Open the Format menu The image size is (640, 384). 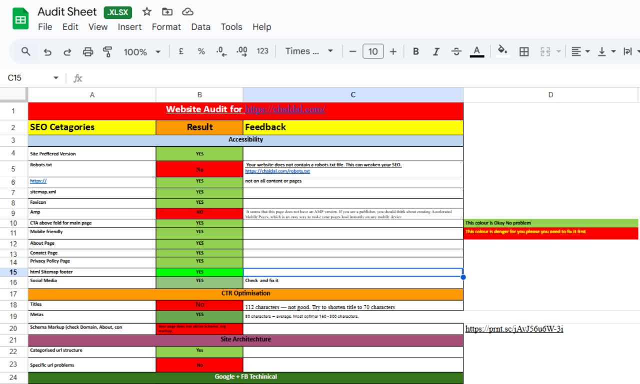(166, 27)
